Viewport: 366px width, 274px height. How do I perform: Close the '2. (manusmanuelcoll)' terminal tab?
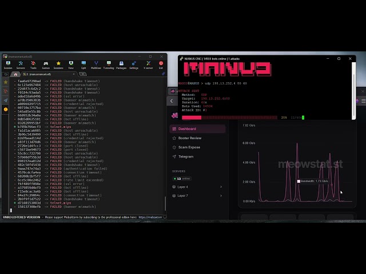coord(74,74)
